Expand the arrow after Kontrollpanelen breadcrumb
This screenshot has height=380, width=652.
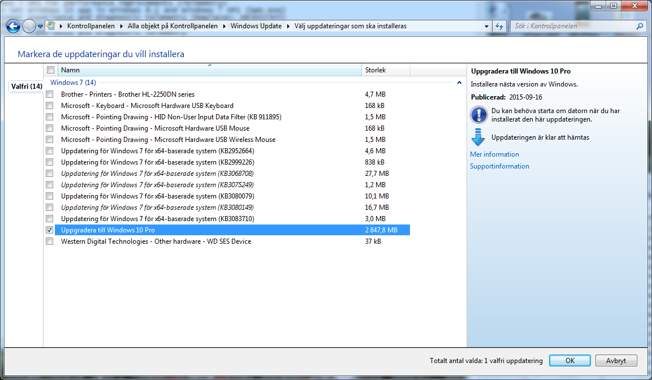pyautogui.click(x=122, y=26)
